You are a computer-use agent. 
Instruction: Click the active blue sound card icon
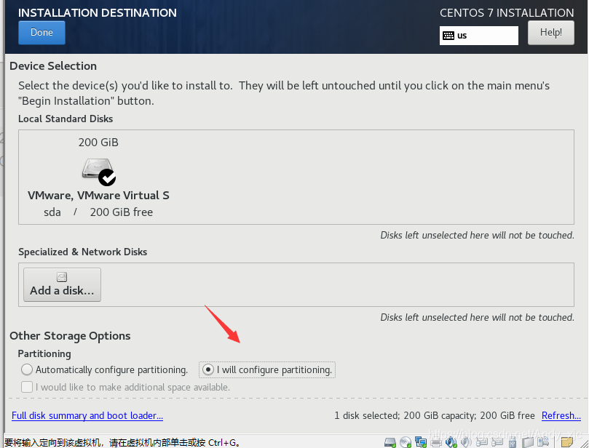pyautogui.click(x=451, y=442)
